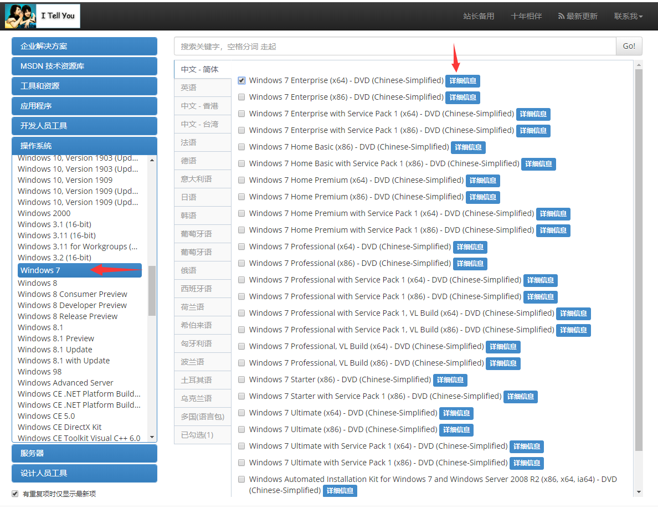Switch to the 英语 language tab
The width and height of the screenshot is (658, 508).
[x=203, y=88]
